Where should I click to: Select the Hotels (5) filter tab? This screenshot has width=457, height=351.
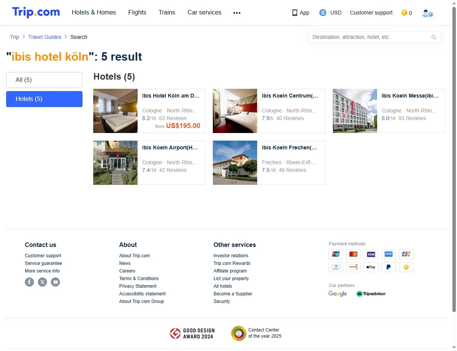[44, 99]
